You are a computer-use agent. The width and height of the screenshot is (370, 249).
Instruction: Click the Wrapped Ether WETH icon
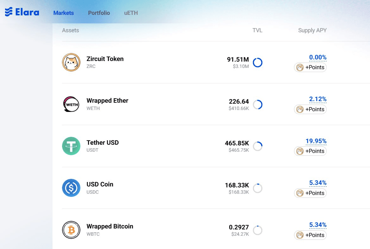tap(71, 104)
